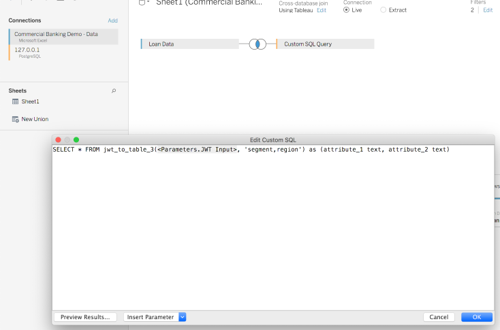Select the 127.0.0.1 PostgreSQL connection
Screen dimensions: 500x330
[63, 52]
